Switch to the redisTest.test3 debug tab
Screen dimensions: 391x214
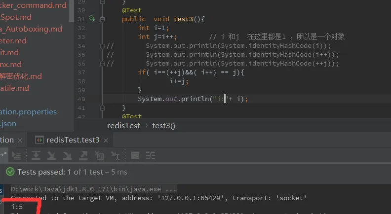coord(72,140)
